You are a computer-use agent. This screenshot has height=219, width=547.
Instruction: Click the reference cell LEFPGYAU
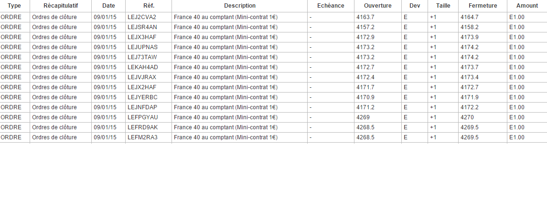tap(142, 117)
